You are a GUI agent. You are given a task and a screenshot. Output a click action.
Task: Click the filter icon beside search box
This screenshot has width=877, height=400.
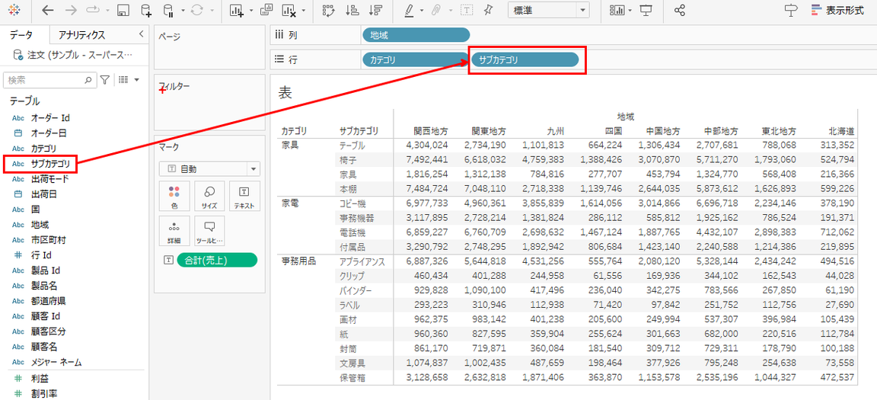coord(104,80)
